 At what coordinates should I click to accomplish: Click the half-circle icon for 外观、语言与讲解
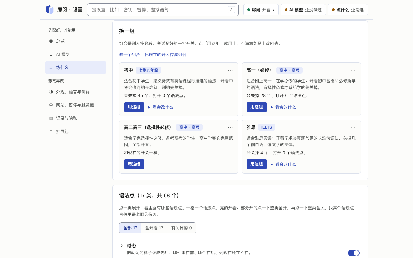(x=51, y=92)
